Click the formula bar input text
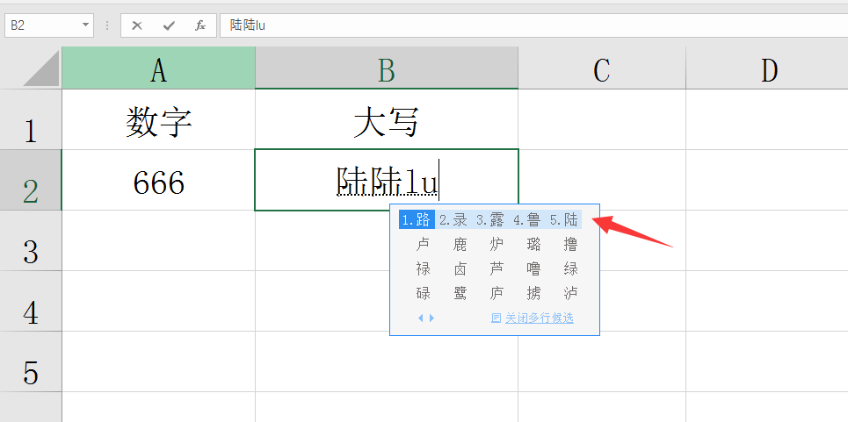The height and width of the screenshot is (422, 848). pyautogui.click(x=527, y=25)
